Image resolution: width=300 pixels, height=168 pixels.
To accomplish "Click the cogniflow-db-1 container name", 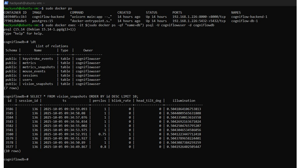I will pyautogui.click(x=244, y=21).
